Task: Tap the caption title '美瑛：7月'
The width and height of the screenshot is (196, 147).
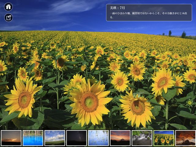Action: [x=117, y=8]
